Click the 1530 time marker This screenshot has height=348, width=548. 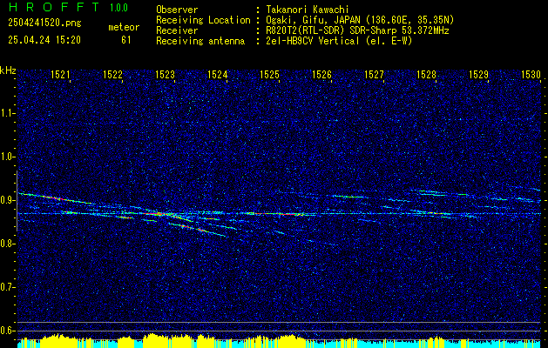(531, 75)
